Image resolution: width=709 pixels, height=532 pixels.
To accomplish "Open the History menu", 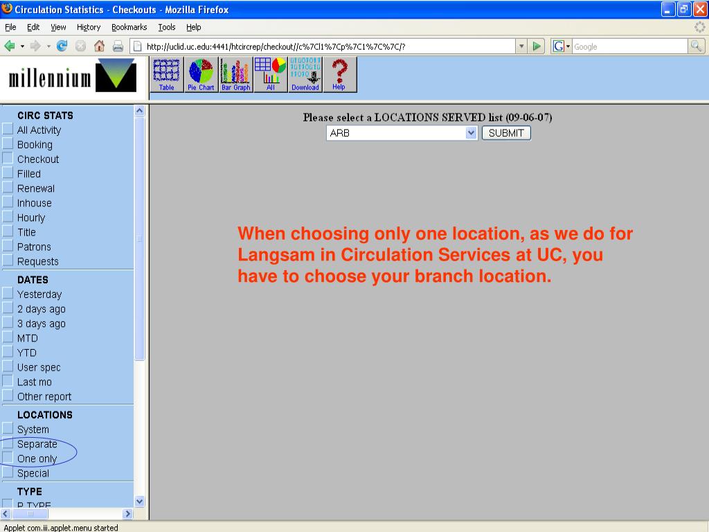I will click(89, 27).
